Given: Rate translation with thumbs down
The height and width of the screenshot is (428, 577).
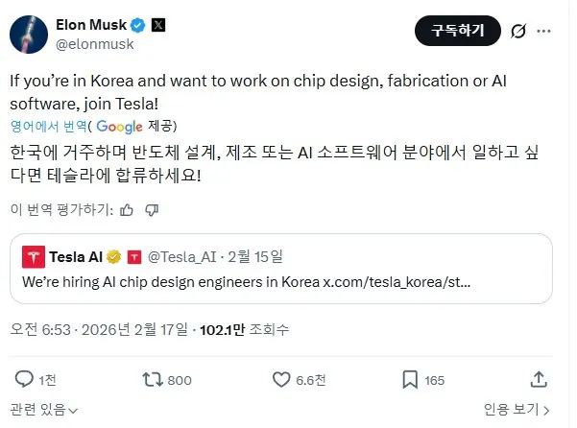Looking at the screenshot, I should click(152, 208).
